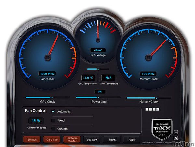Enable Automatic fan control

53,111
